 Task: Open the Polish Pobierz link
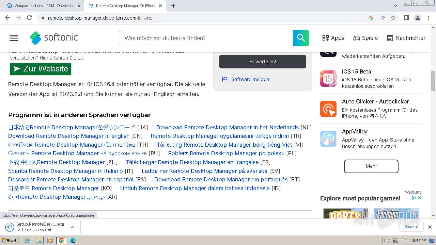(x=226, y=153)
